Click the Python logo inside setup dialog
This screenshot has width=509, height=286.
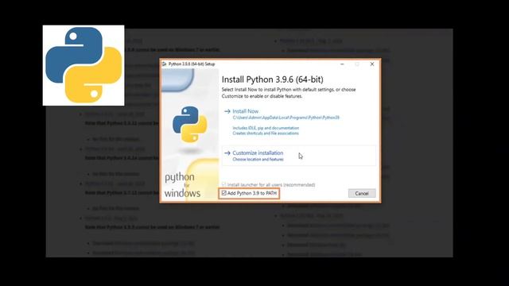[190, 124]
